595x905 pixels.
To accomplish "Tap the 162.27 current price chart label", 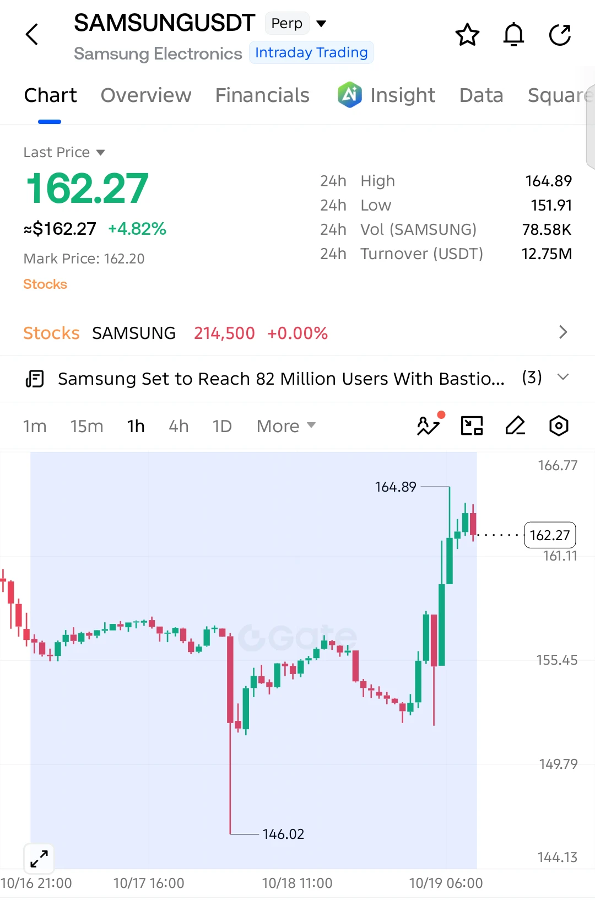I will click(550, 535).
